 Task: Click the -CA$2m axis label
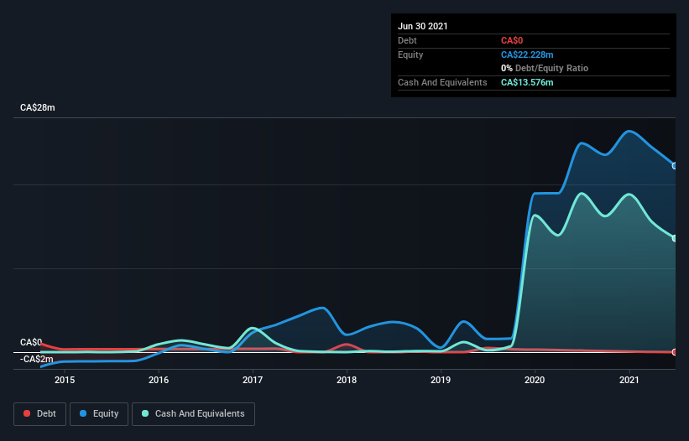point(36,360)
